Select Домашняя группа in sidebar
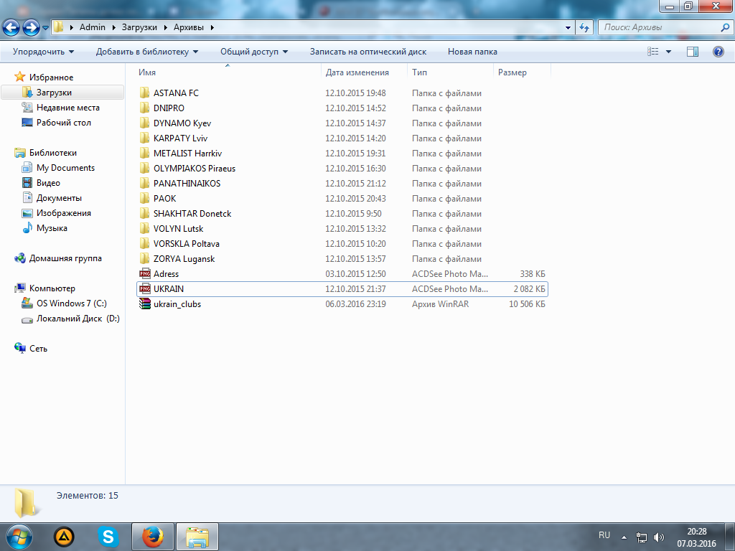 (65, 258)
